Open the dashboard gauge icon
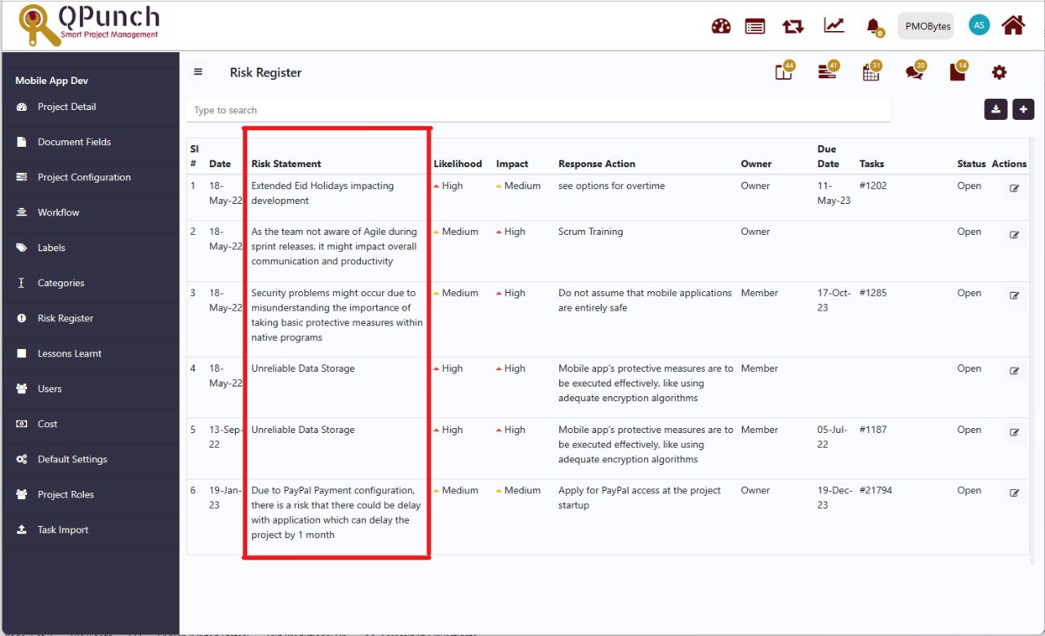 [721, 26]
